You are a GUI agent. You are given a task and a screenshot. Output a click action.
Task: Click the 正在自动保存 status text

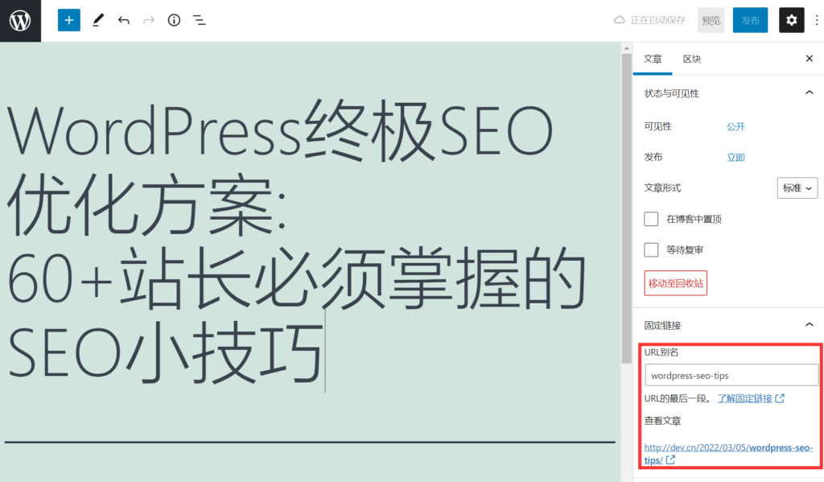click(x=658, y=20)
